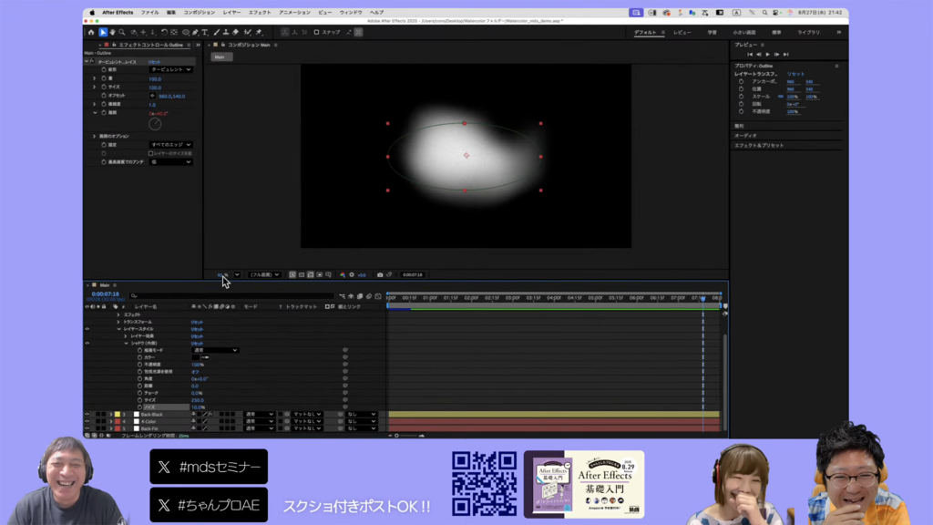The height and width of the screenshot is (525, 933).
Task: Click リセット in the Properties panel
Action: click(795, 73)
